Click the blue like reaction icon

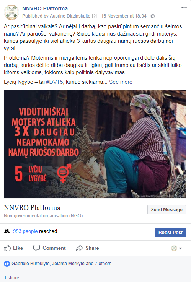click(7, 264)
